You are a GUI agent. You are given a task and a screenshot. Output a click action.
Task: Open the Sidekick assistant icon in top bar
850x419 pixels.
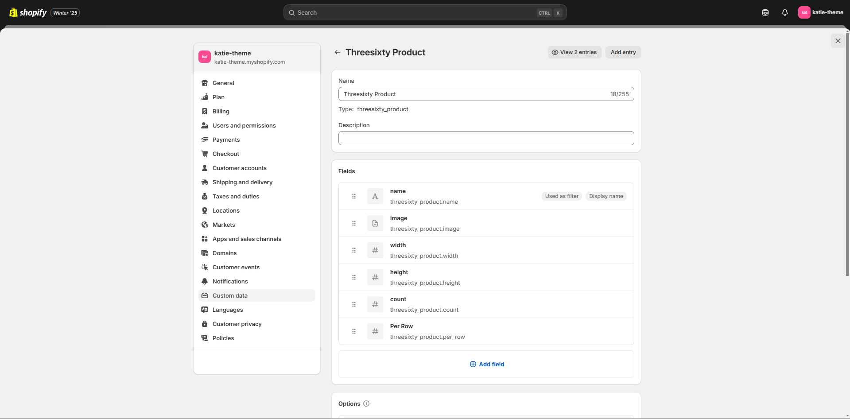[765, 12]
